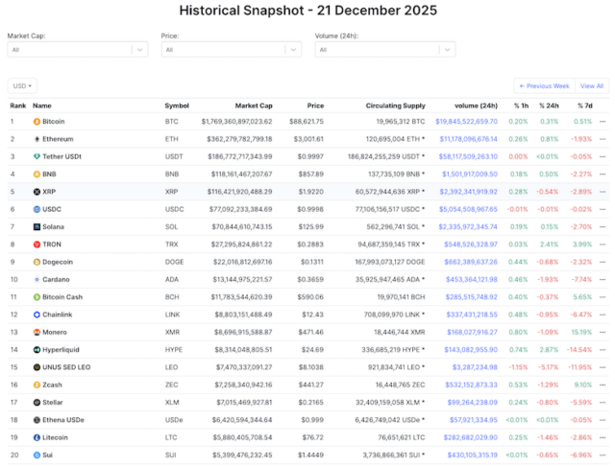Open the USD currency selector

click(22, 85)
